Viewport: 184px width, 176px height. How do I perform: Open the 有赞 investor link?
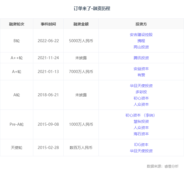pyautogui.click(x=141, y=75)
